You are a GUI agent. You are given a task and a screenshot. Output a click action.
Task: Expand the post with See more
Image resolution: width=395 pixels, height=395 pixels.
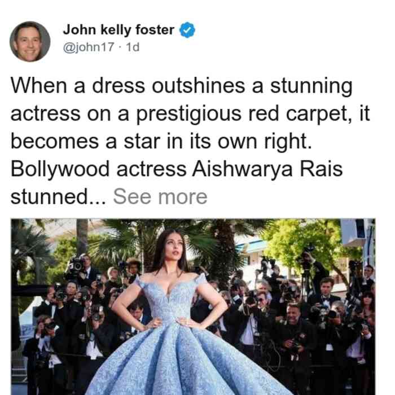point(160,197)
